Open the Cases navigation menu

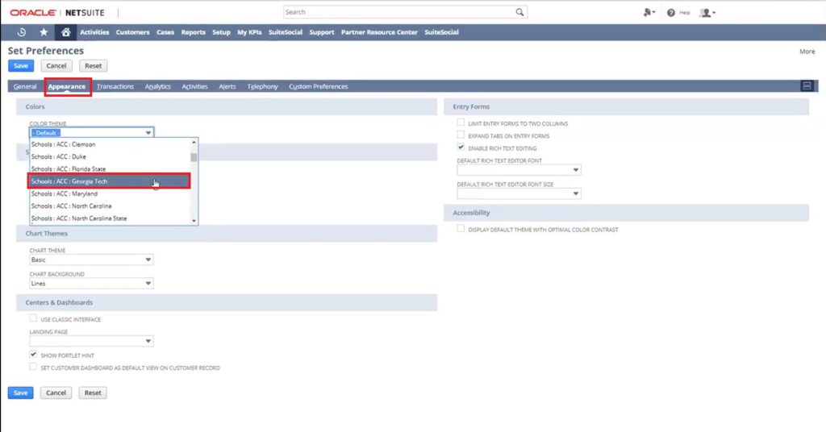[165, 32]
